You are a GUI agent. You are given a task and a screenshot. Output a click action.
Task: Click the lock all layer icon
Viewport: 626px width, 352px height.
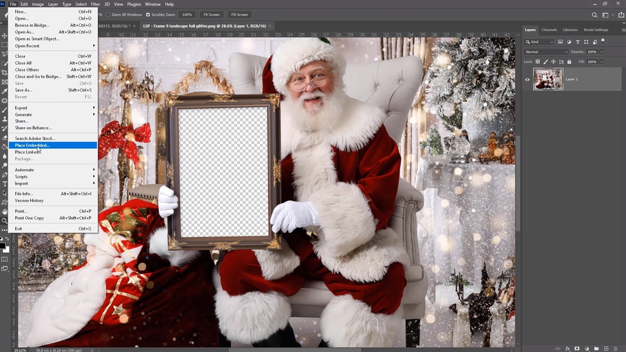click(569, 62)
